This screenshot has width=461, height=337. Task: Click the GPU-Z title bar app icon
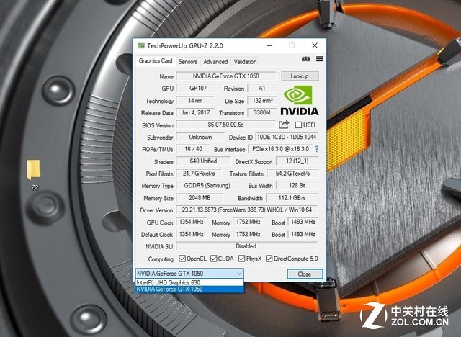pos(141,45)
